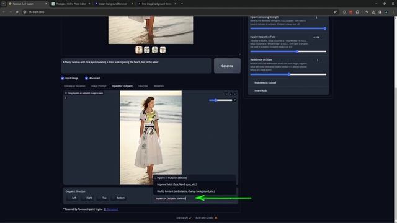Viewport: 397px width, 223px height.
Task: Adjust the Mask Erode or Dilate slider
Action: click(288, 74)
